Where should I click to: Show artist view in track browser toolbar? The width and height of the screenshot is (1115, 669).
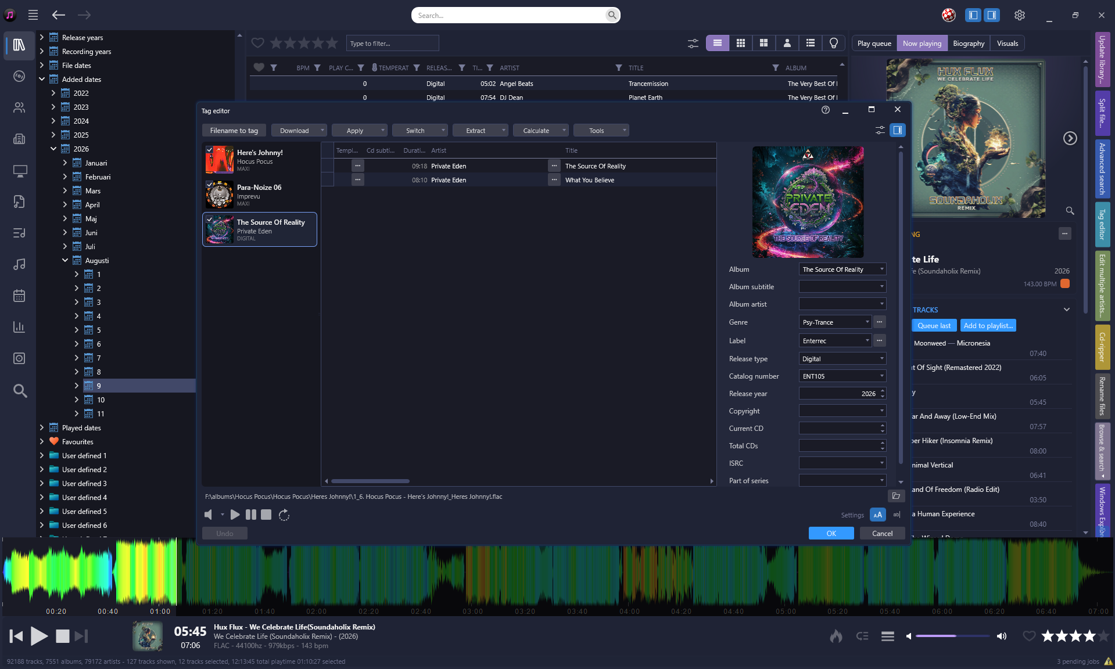[x=787, y=43]
